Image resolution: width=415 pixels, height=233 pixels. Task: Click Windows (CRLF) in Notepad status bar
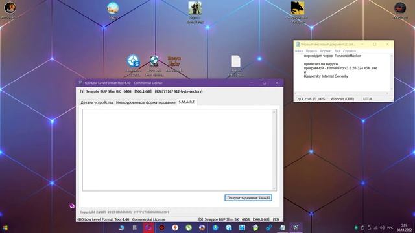pos(342,99)
